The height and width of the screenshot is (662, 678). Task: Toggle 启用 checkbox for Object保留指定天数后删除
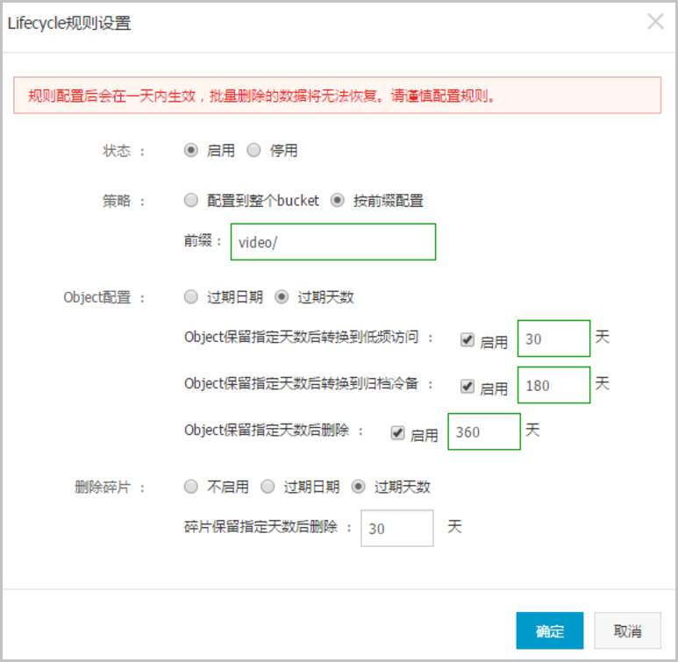click(x=397, y=433)
